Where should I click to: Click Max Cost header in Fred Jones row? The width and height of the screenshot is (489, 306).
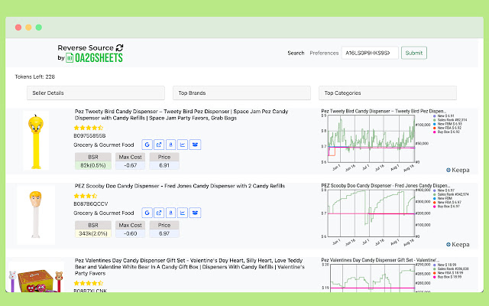click(x=131, y=225)
